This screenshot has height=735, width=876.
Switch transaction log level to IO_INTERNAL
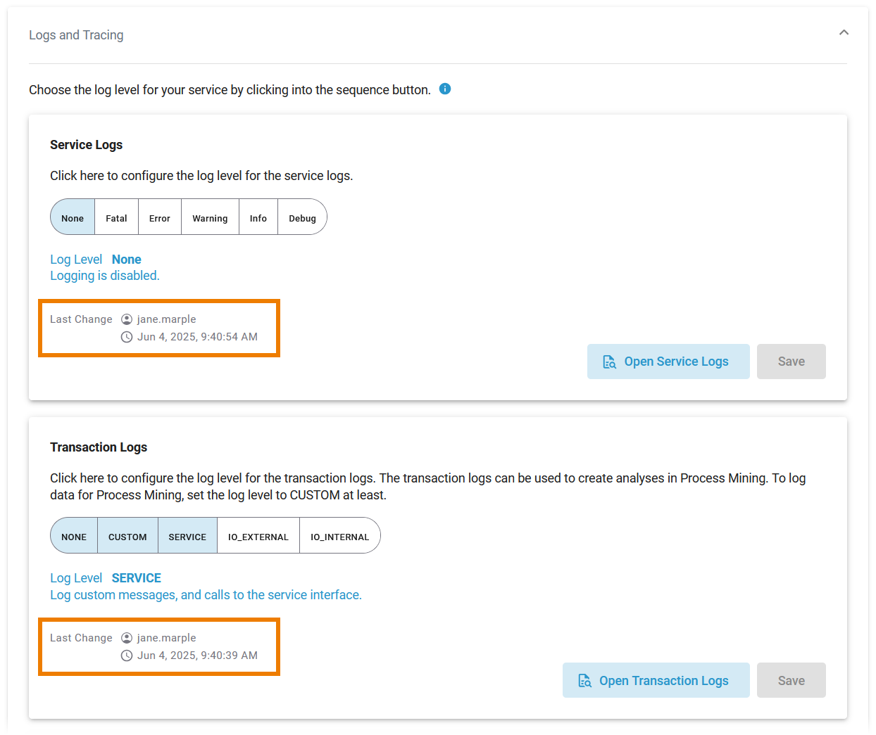click(x=339, y=537)
